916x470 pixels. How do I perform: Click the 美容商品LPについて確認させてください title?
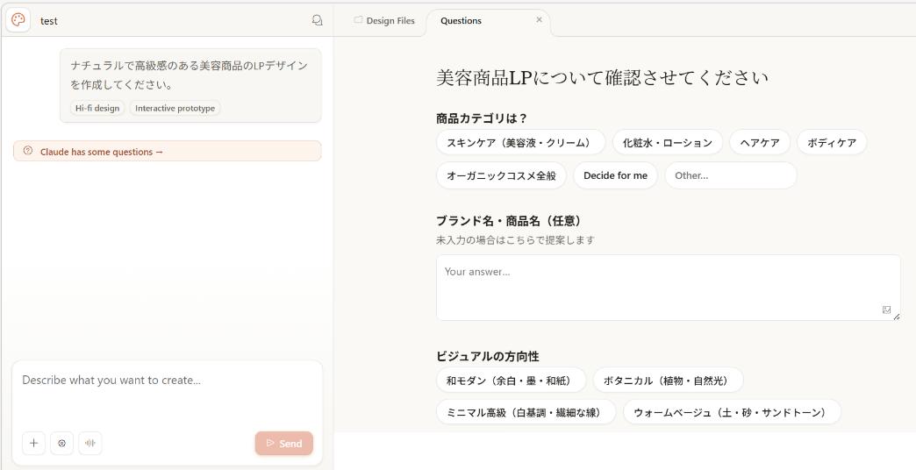point(602,78)
